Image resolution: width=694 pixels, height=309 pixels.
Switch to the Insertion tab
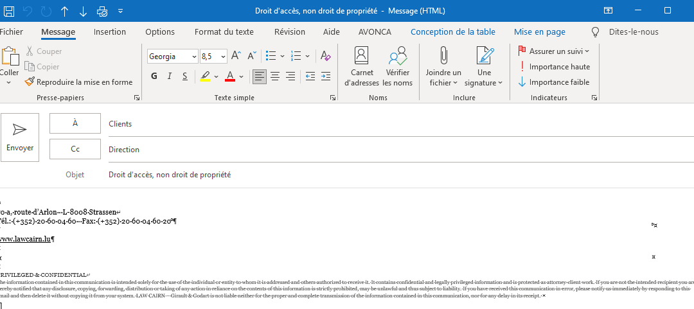click(110, 32)
